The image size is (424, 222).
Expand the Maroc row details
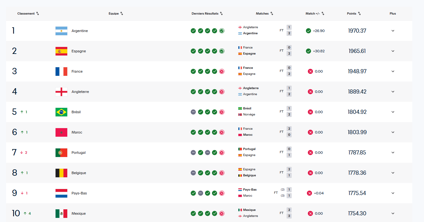393,132
